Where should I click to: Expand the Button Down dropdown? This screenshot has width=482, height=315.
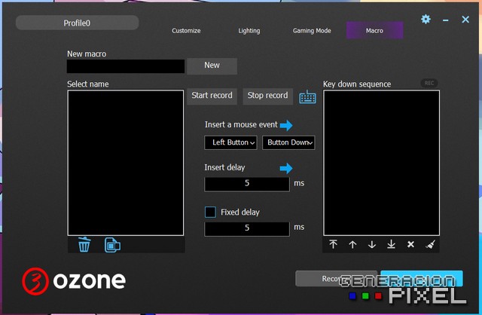(288, 142)
